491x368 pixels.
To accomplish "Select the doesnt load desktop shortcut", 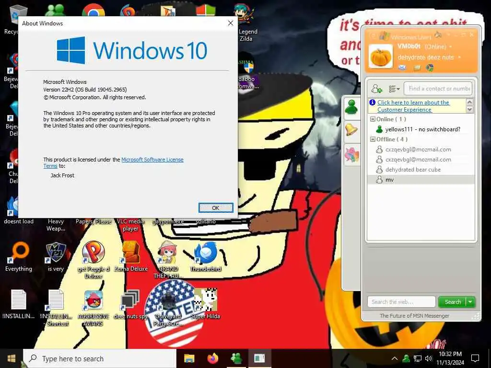I will pyautogui.click(x=19, y=210).
